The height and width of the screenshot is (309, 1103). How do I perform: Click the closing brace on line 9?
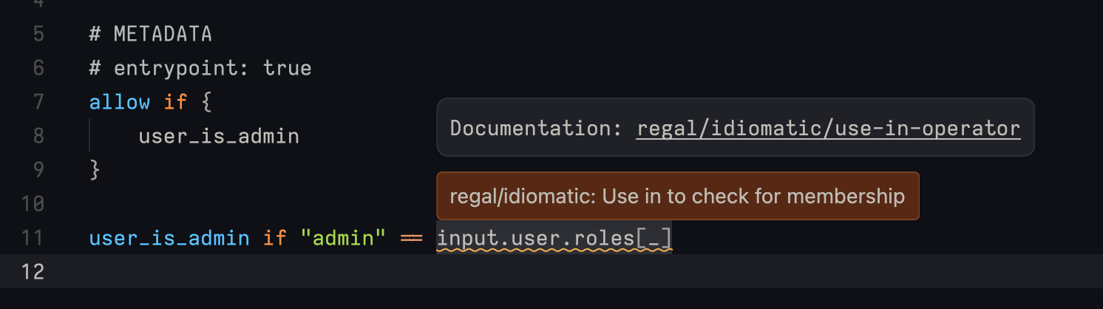click(x=95, y=170)
